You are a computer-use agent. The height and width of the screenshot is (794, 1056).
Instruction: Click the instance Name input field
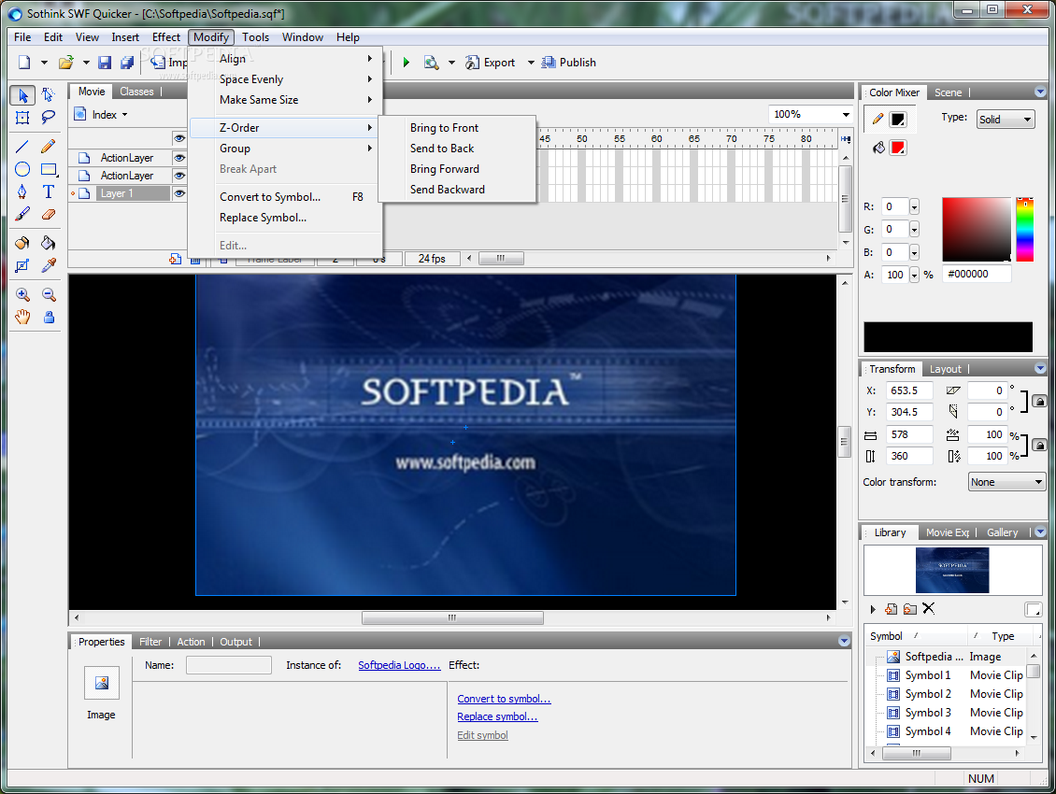tap(229, 665)
